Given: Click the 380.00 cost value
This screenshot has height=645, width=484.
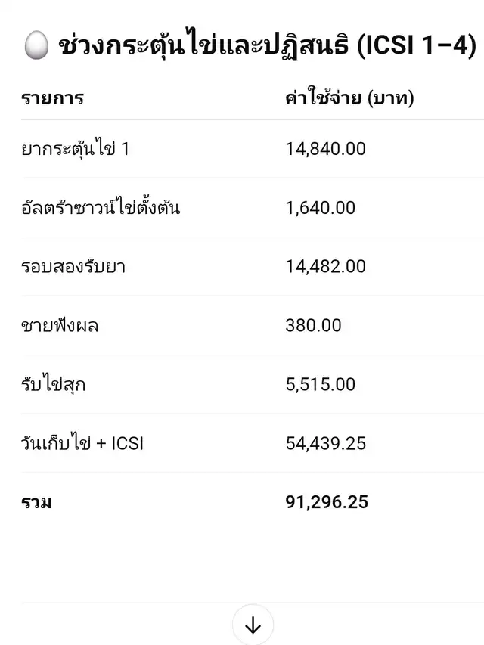Looking at the screenshot, I should [313, 326].
